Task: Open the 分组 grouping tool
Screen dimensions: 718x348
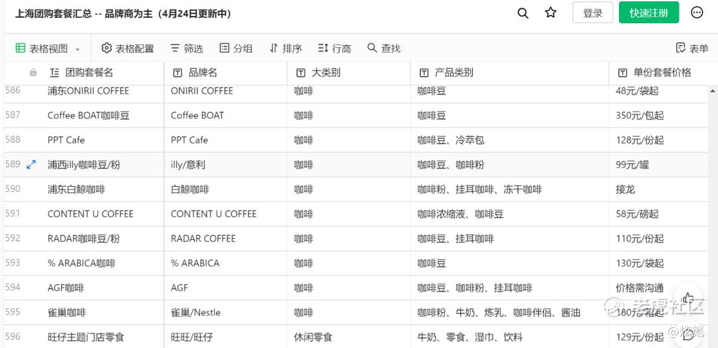Action: tap(236, 48)
